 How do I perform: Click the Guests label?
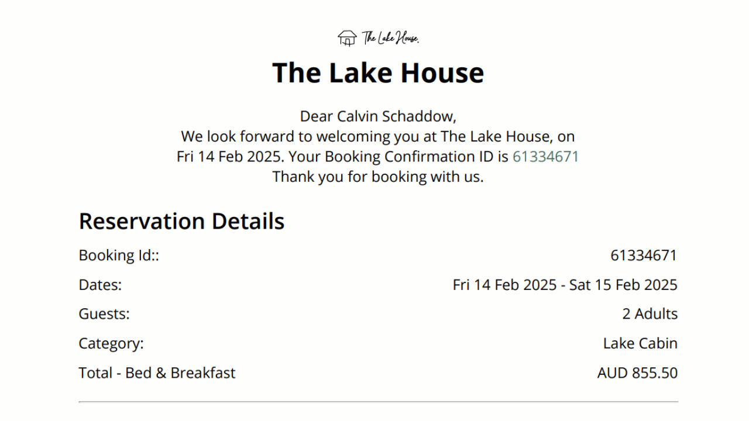point(104,314)
